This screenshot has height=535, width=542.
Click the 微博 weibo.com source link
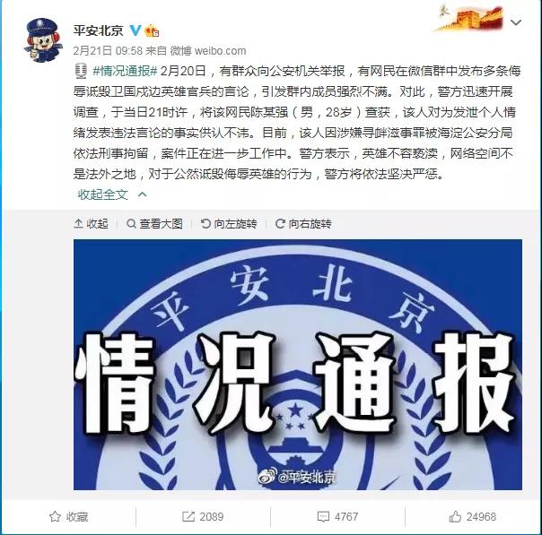208,51
